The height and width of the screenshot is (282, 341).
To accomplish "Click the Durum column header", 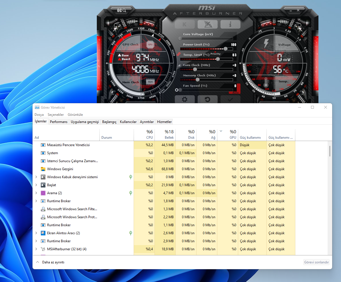I will [x=117, y=135].
